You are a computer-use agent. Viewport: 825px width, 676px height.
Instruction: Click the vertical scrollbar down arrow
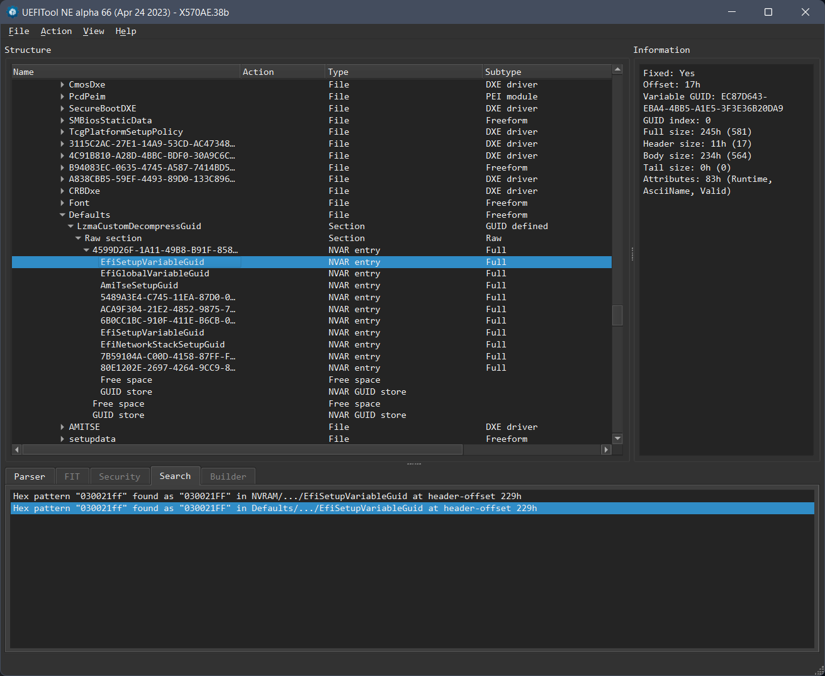coord(617,438)
